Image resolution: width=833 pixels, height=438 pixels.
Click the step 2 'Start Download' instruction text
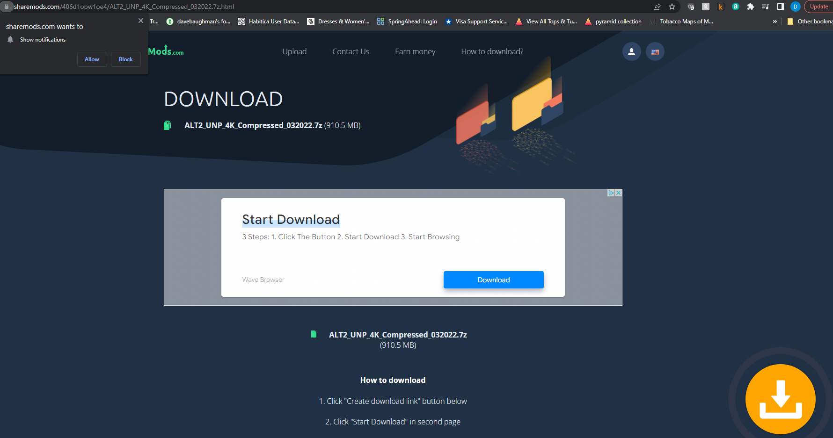click(393, 422)
